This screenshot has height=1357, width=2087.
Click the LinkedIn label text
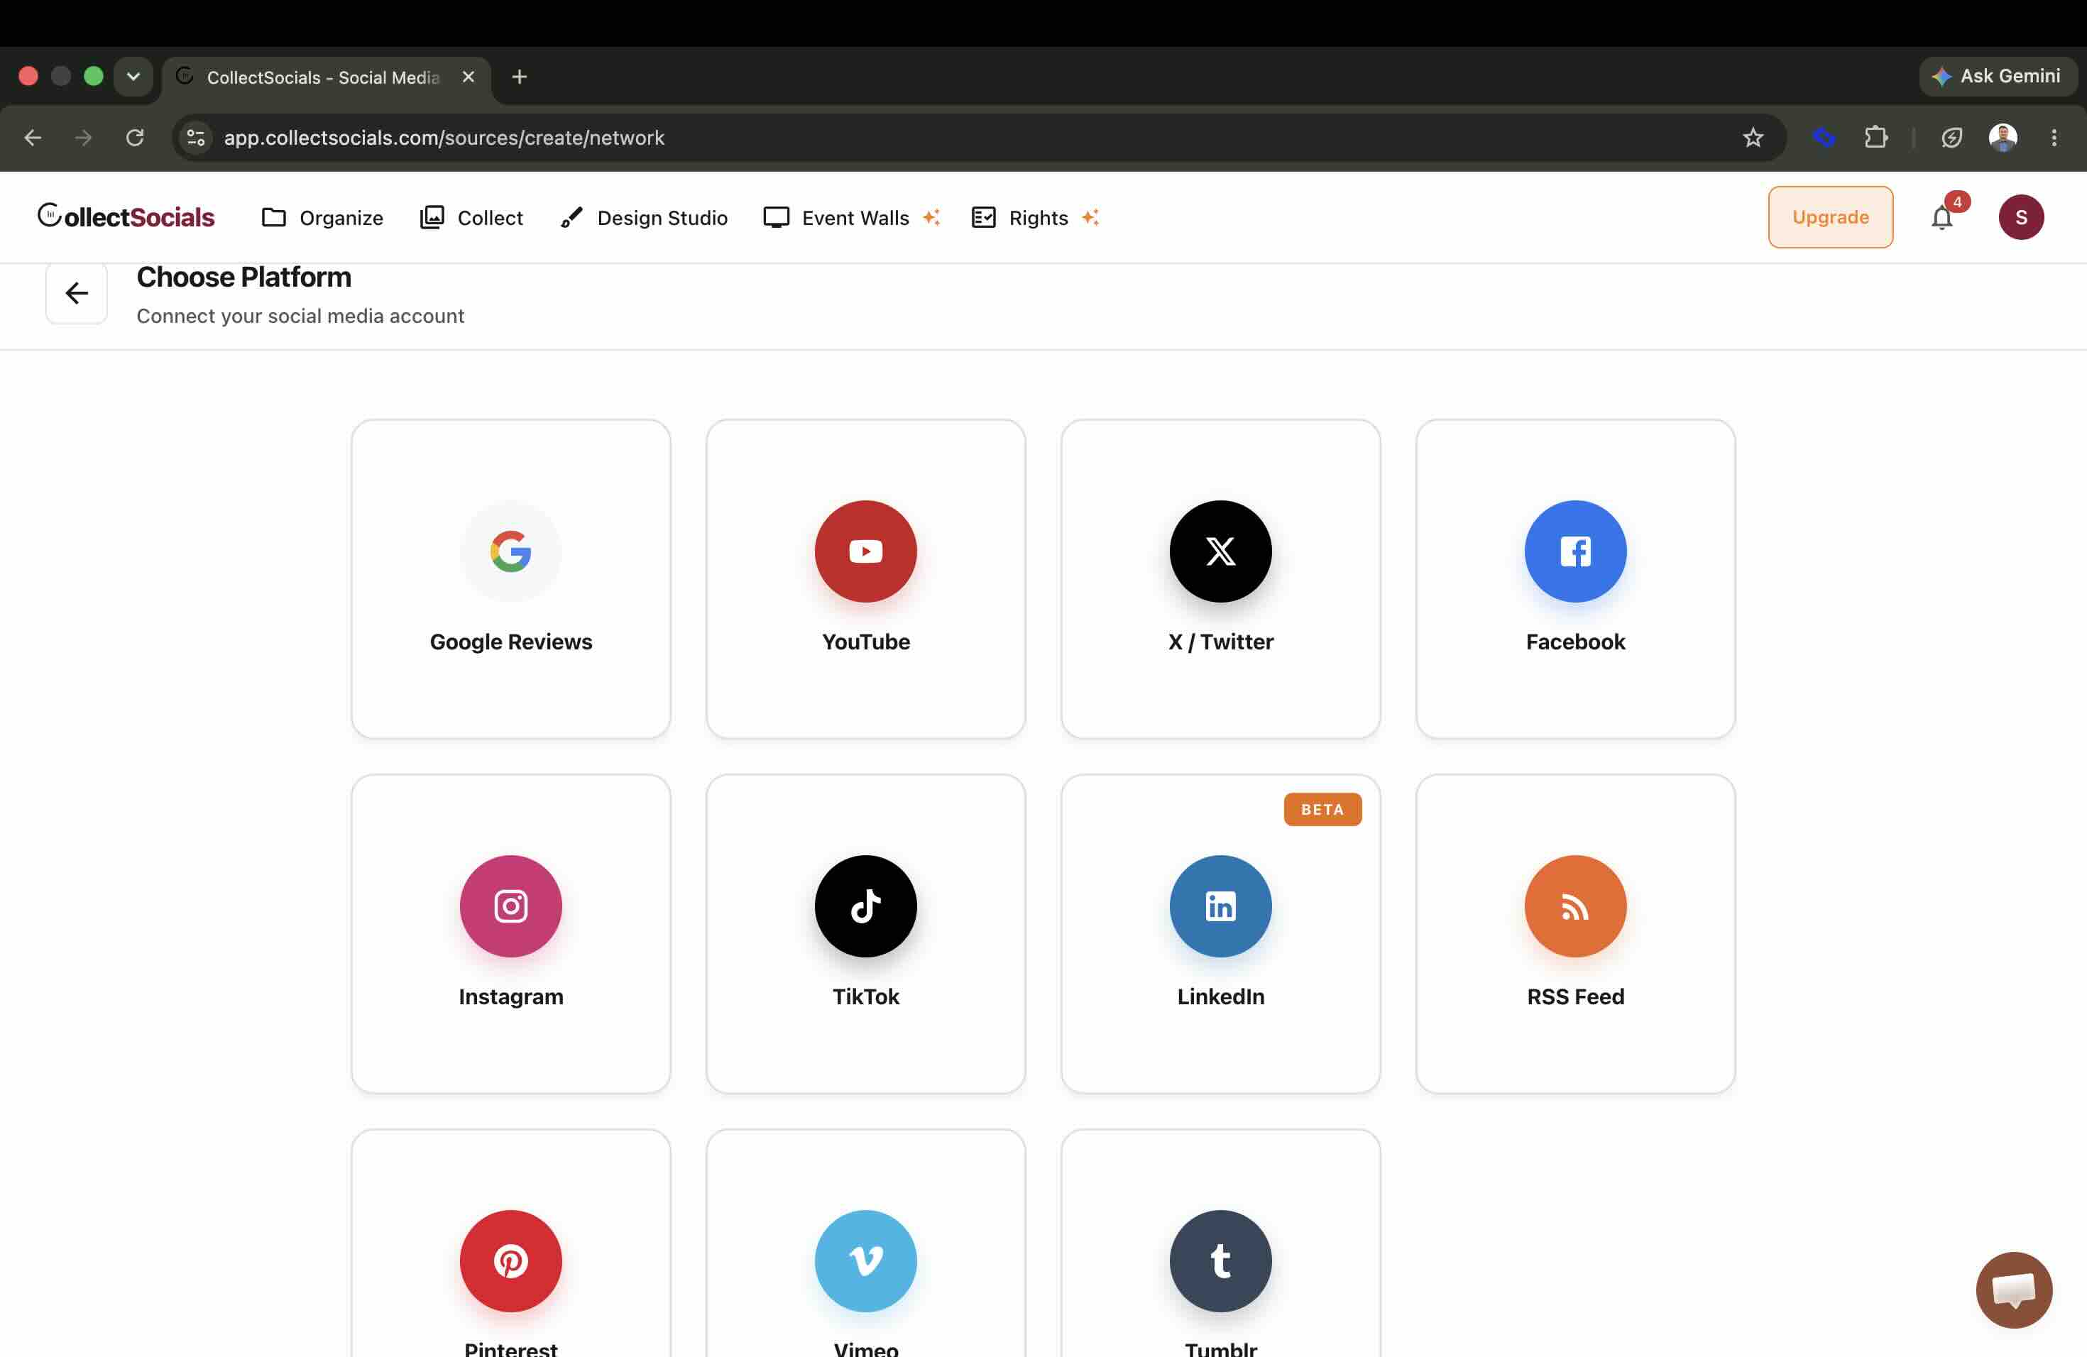(x=1221, y=996)
